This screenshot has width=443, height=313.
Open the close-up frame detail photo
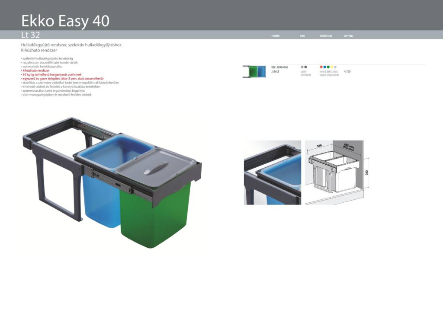coord(273,172)
